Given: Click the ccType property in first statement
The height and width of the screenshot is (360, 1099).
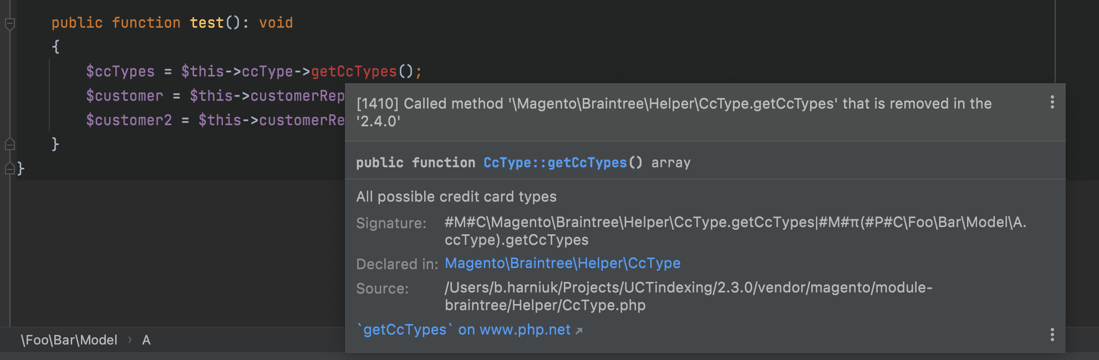Looking at the screenshot, I should tap(267, 71).
